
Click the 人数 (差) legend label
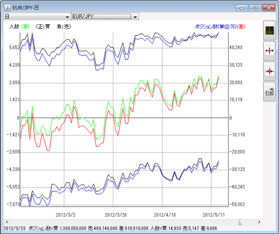point(19,27)
